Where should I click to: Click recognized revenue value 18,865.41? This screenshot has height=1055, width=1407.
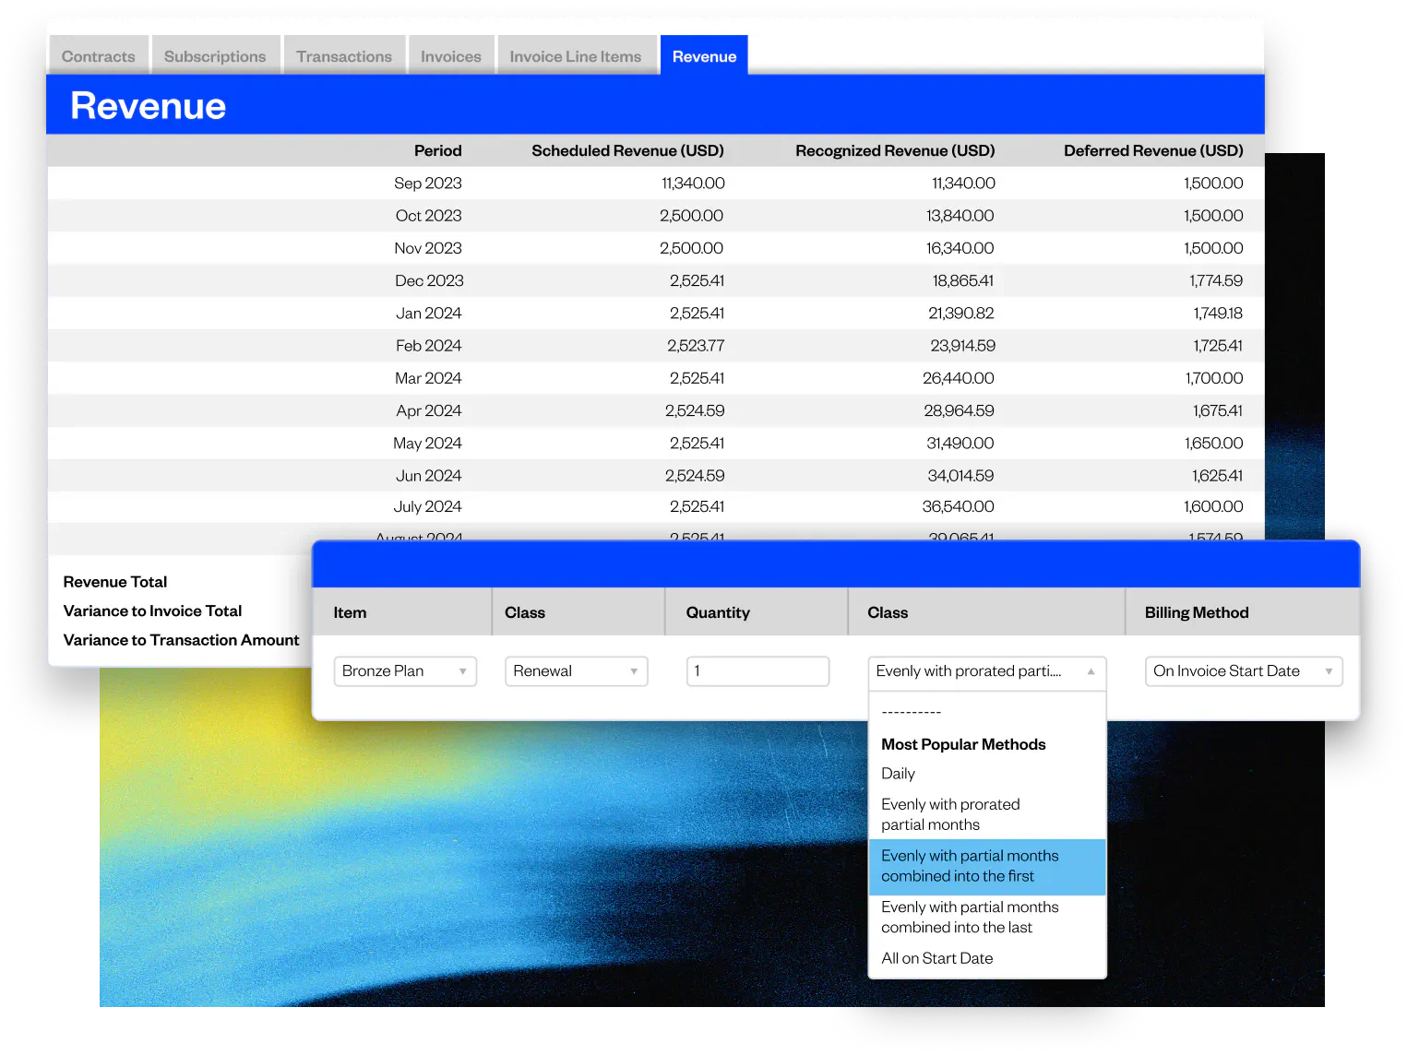[963, 280]
